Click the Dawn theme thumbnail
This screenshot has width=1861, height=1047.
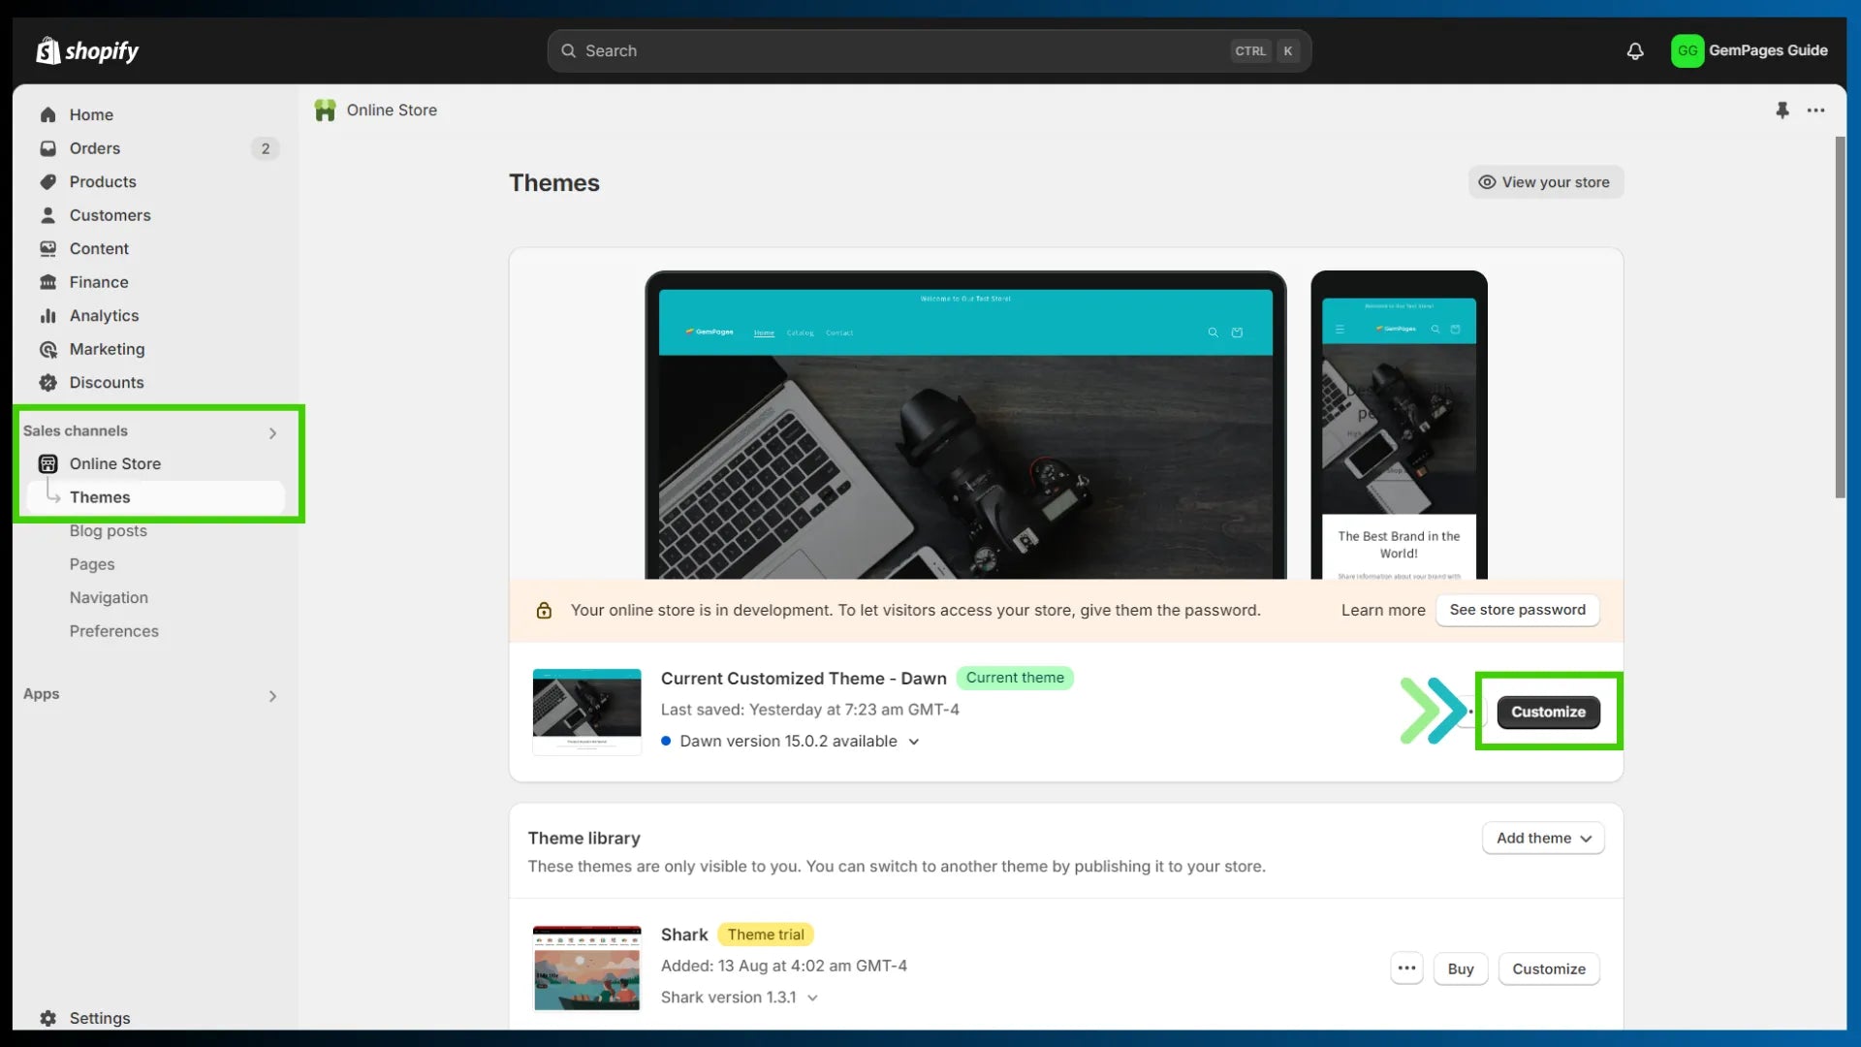click(x=586, y=712)
